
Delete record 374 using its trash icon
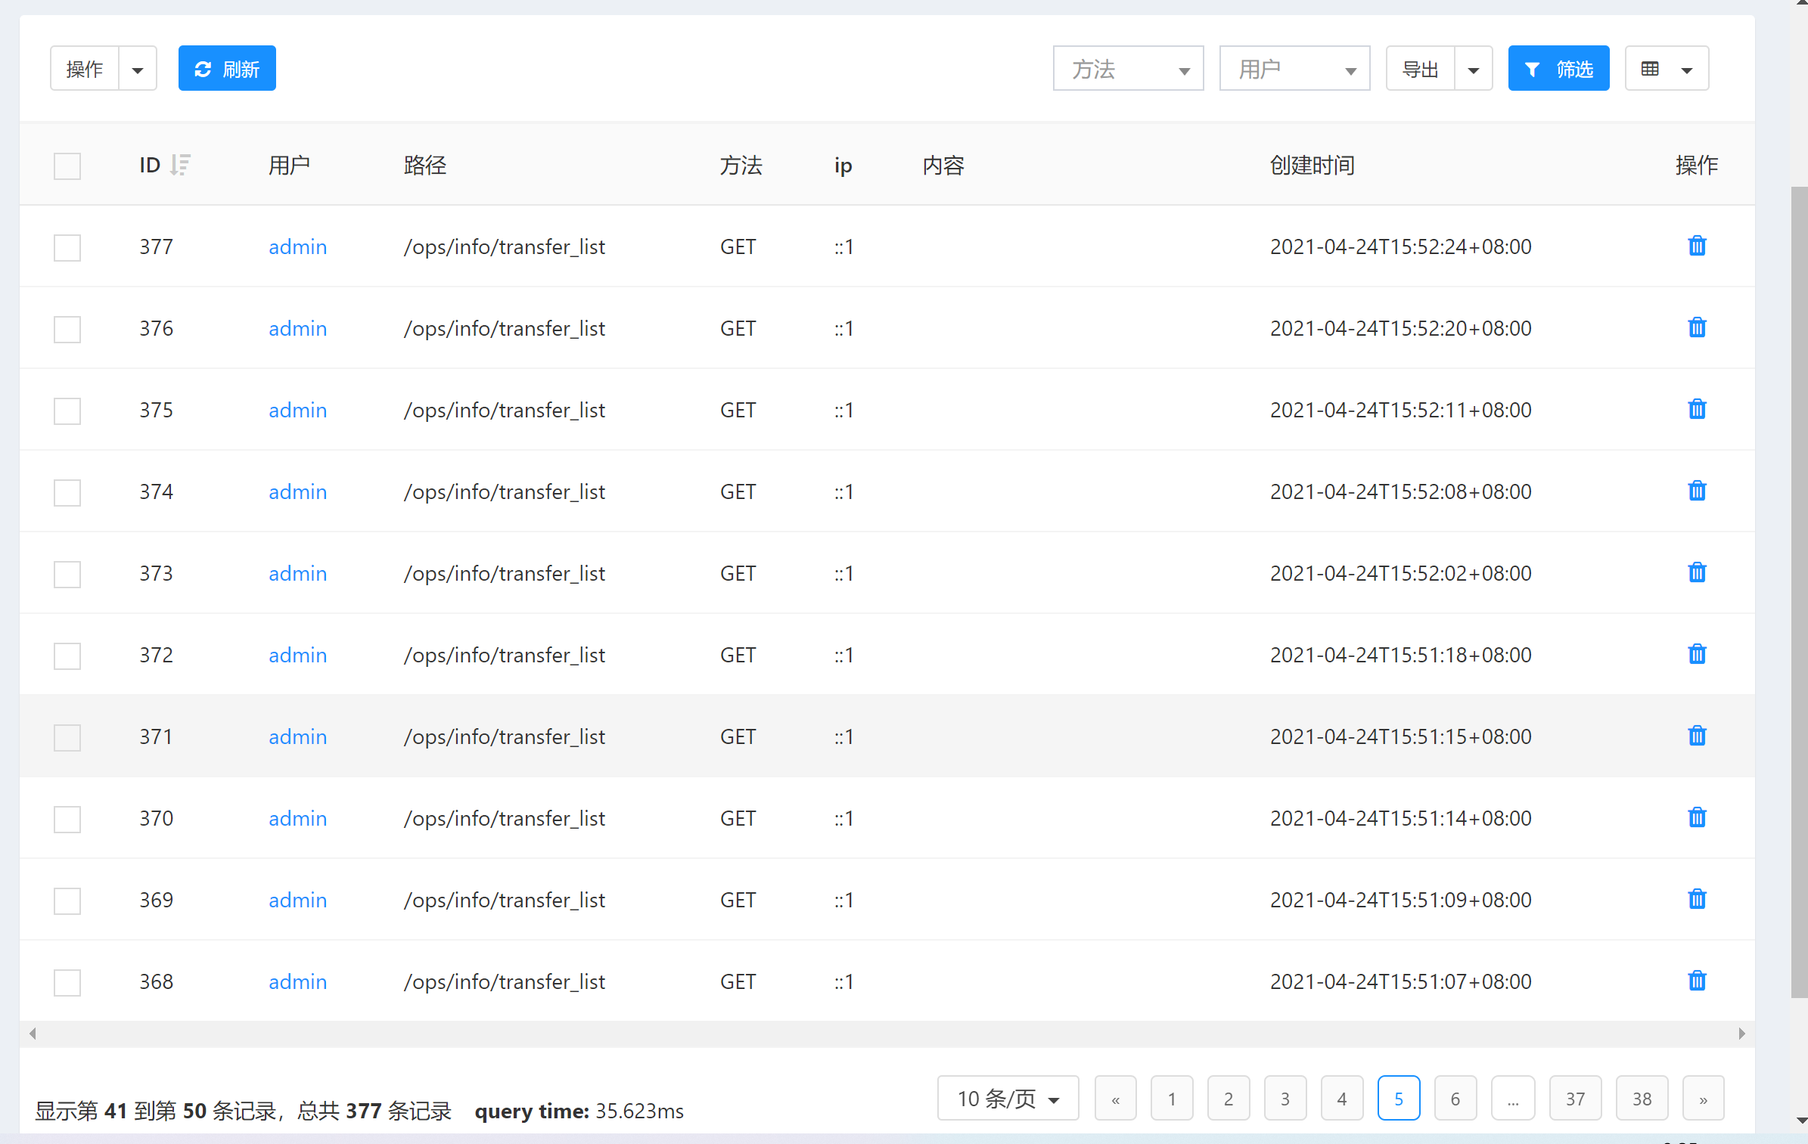(x=1697, y=491)
